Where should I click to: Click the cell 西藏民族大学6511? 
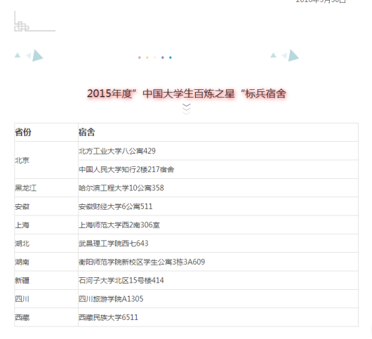[218, 317]
